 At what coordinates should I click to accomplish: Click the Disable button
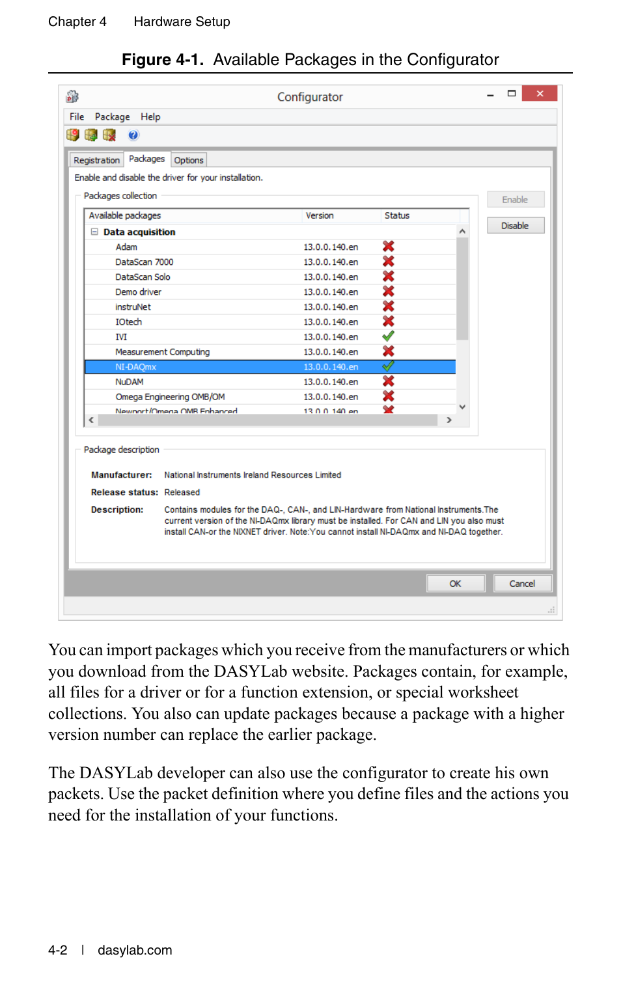(x=515, y=226)
